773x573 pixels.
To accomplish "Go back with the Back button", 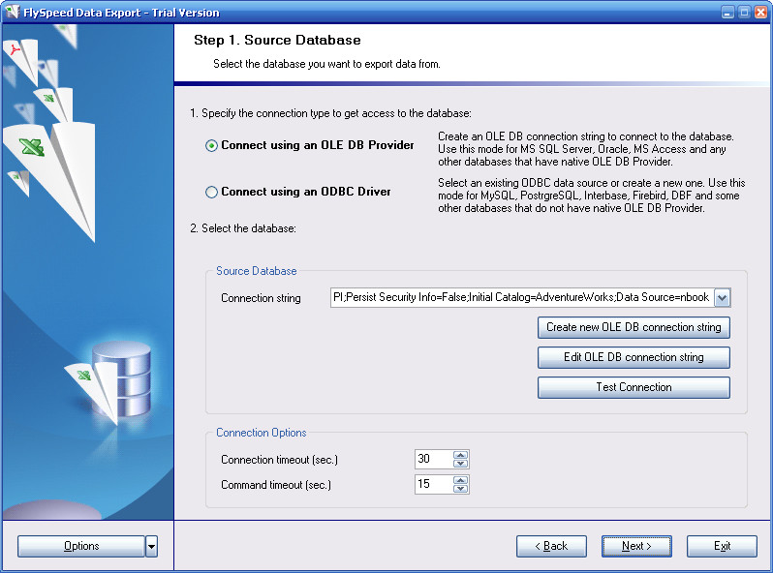I will tap(551, 547).
